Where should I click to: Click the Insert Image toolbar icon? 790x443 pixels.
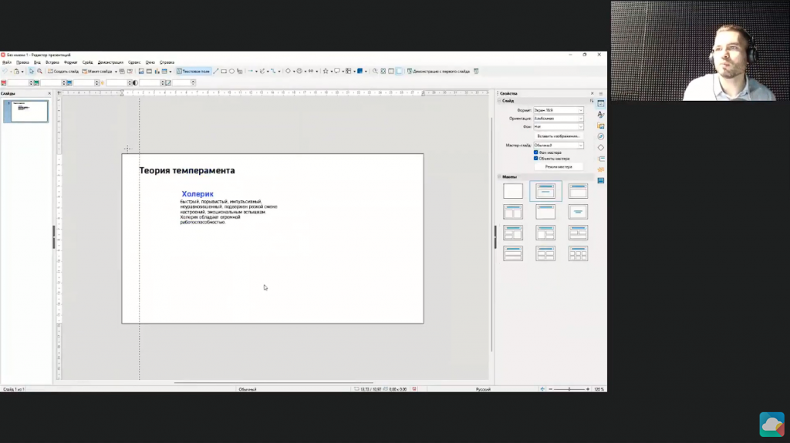pos(141,72)
